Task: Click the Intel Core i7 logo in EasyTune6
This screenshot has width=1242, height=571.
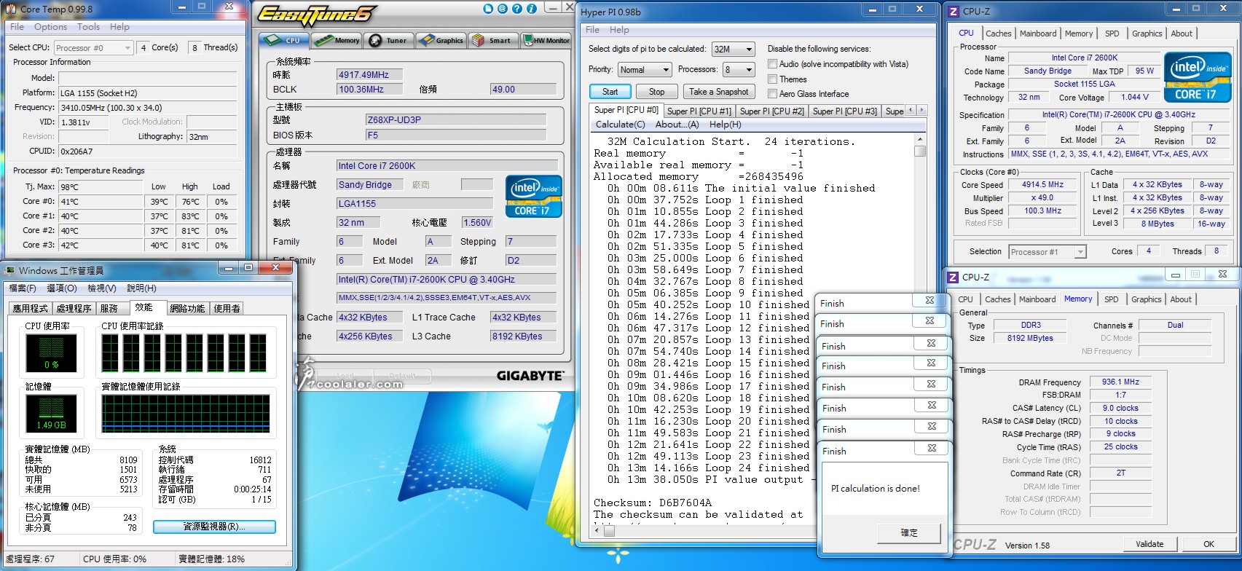Action: (x=534, y=196)
